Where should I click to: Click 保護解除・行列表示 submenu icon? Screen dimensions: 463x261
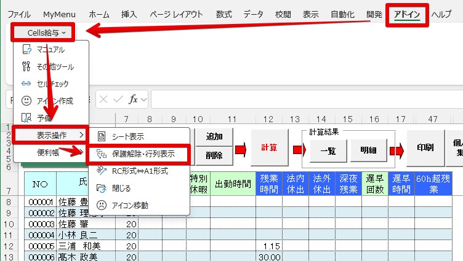[102, 154]
